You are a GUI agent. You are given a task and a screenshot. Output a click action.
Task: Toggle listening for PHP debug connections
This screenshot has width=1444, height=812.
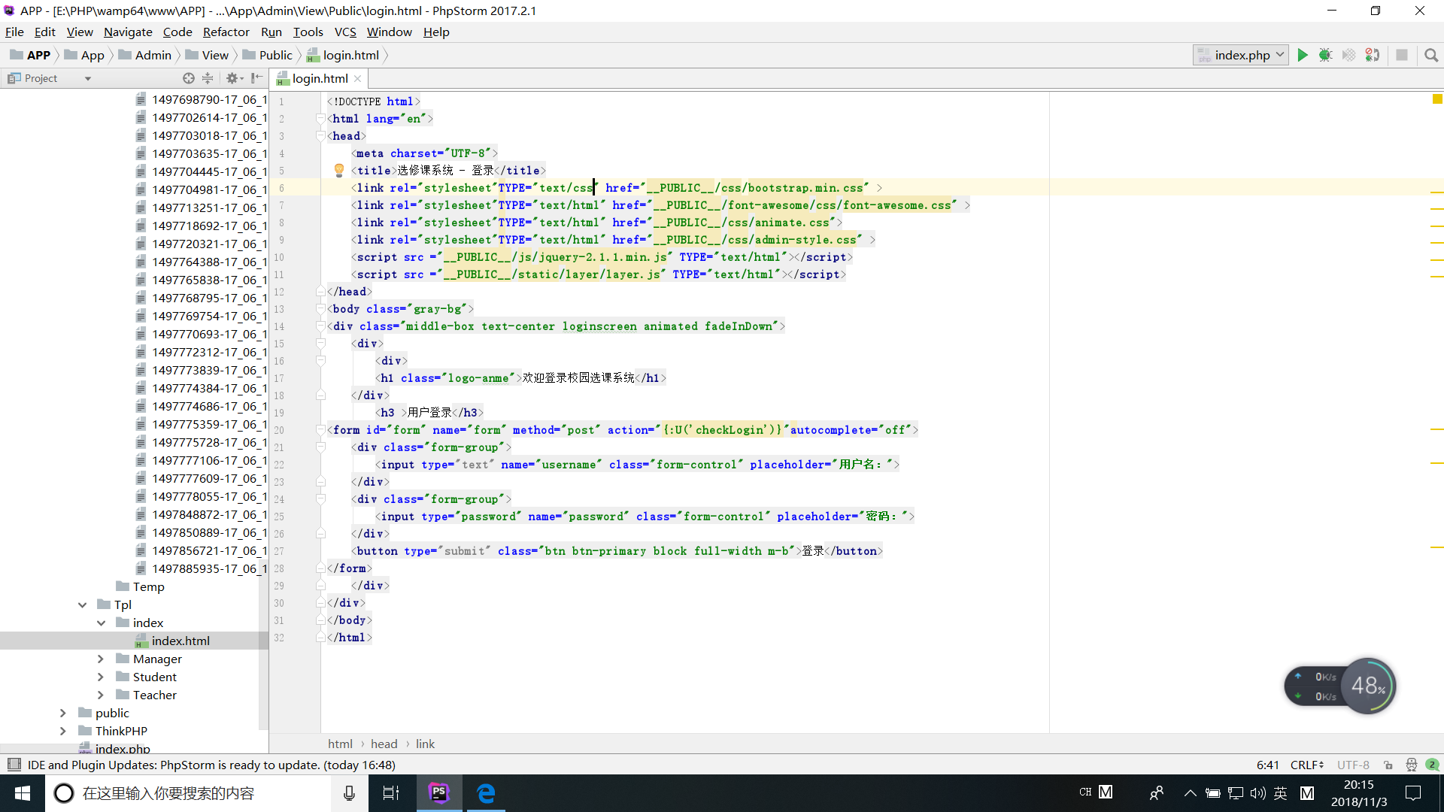click(1373, 55)
